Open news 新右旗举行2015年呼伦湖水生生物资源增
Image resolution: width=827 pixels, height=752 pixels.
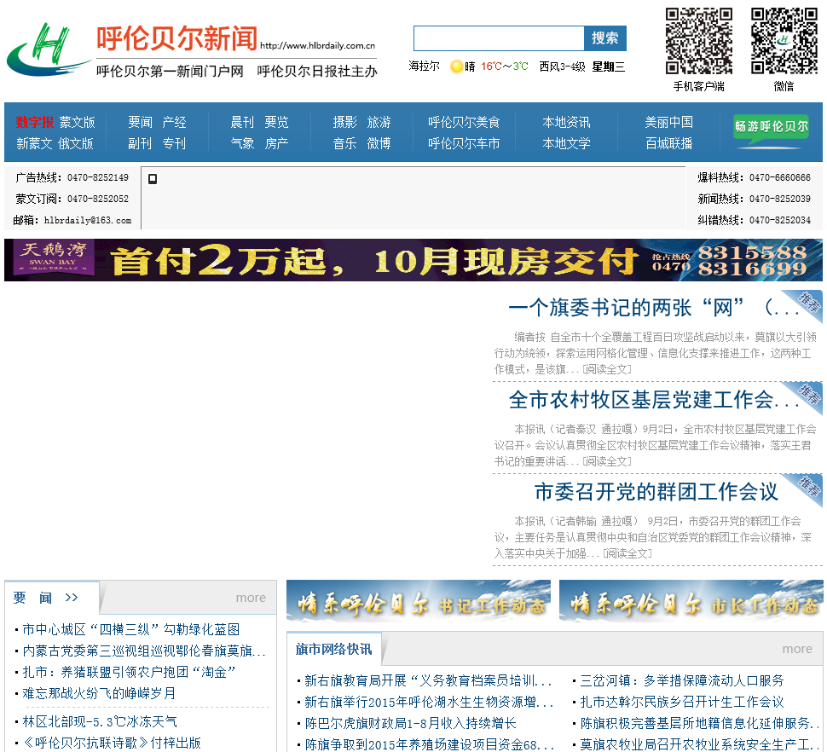click(x=429, y=702)
